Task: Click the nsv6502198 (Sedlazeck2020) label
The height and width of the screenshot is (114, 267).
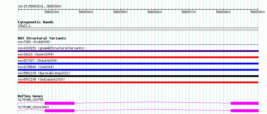Action: (x=41, y=79)
